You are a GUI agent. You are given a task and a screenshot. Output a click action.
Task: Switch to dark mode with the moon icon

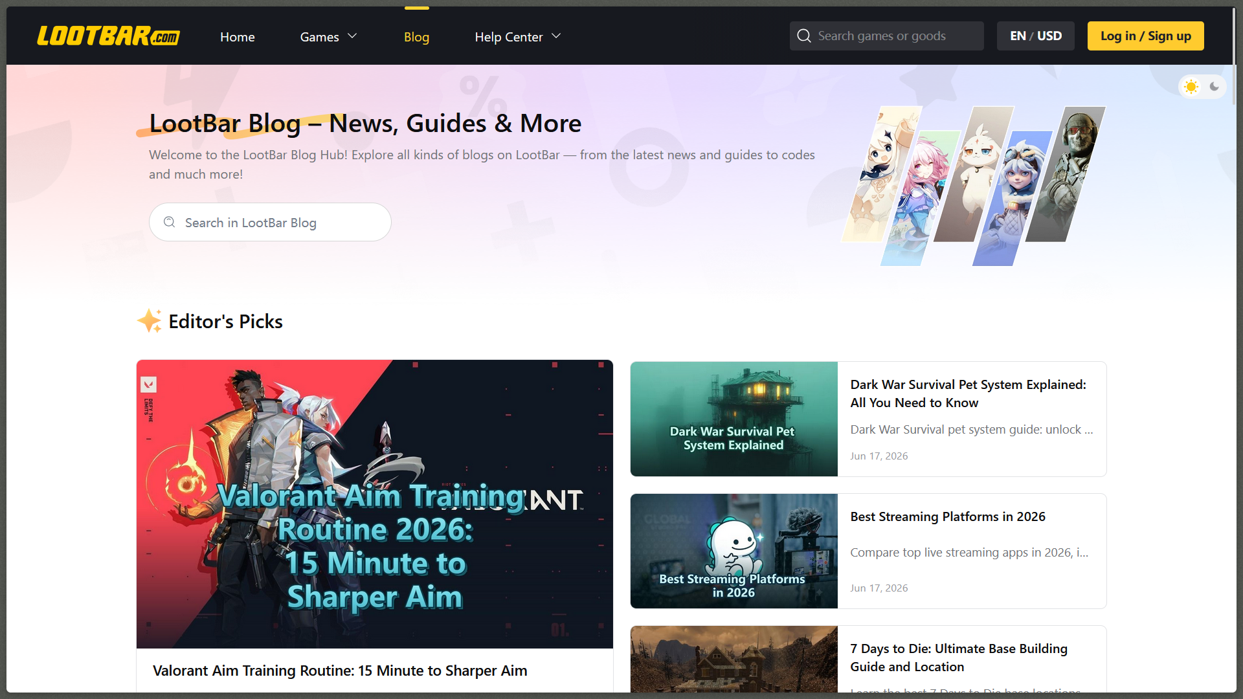[1215, 87]
